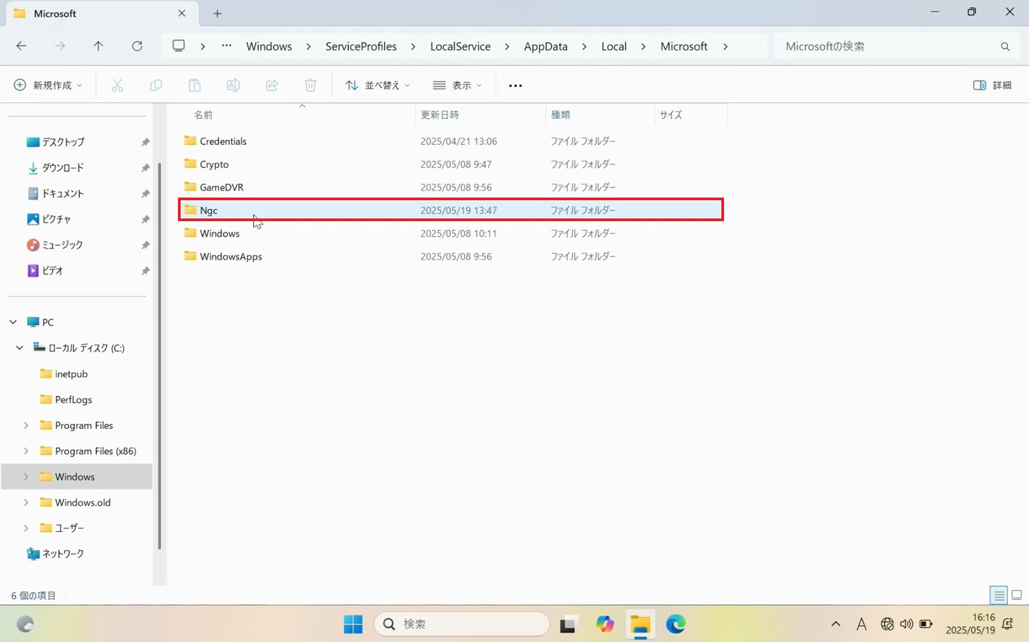The width and height of the screenshot is (1029, 642).
Task: Select the Ngc folder row
Action: [451, 210]
